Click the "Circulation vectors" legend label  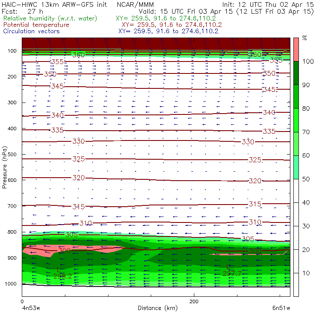[31, 31]
